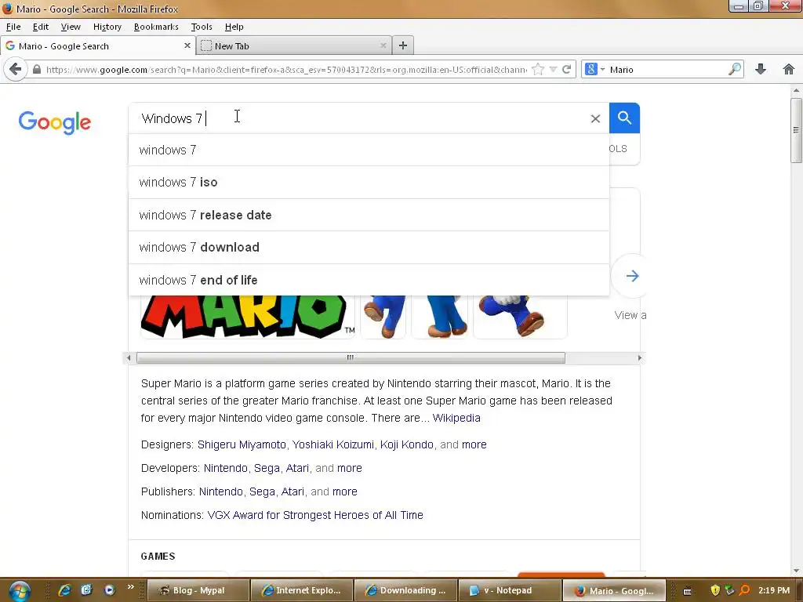Viewport: 803px width, 602px height.
Task: Clear the Google search box with the X
Action: pyautogui.click(x=595, y=119)
